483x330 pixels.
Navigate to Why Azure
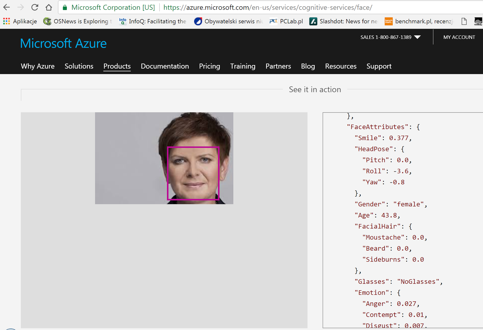(37, 66)
